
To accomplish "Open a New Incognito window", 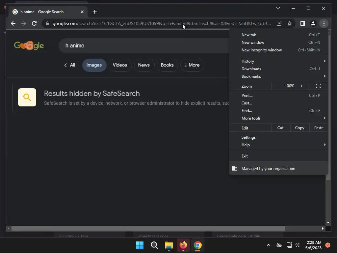I will coord(278,50).
